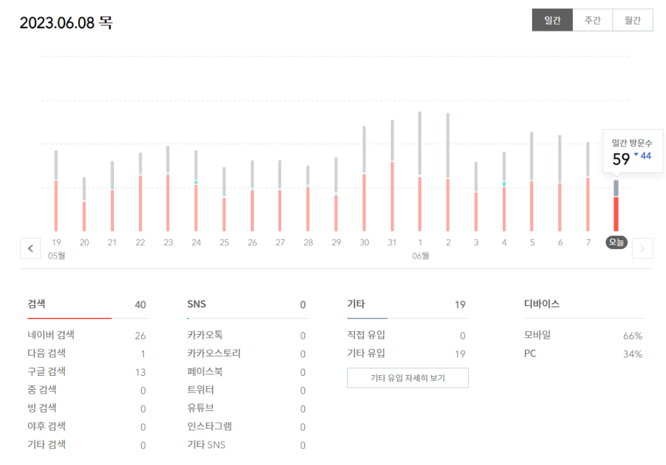Click the 네이버 검색 value 26
Screen dimensions: 666x465
(x=140, y=336)
